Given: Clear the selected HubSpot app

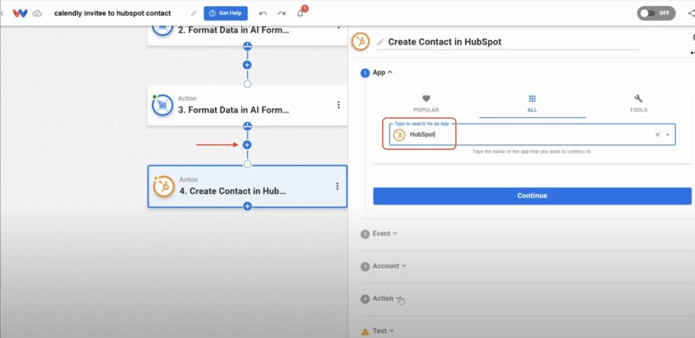Looking at the screenshot, I should 658,135.
